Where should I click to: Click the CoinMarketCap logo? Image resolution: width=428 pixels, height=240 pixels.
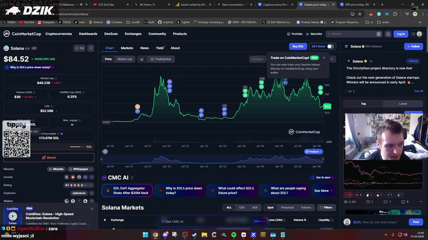[22, 34]
